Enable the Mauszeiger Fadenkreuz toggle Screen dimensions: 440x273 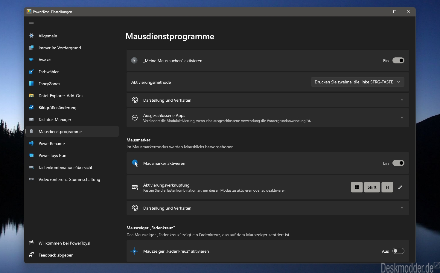coord(398,251)
